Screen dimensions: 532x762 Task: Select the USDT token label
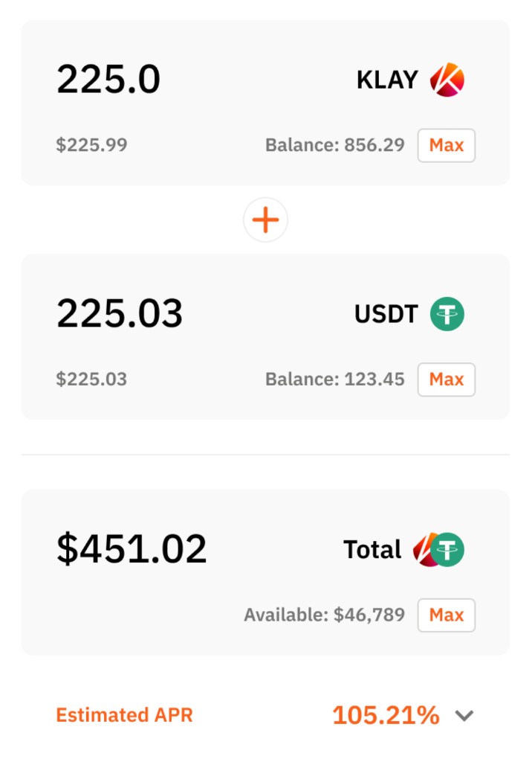[386, 314]
